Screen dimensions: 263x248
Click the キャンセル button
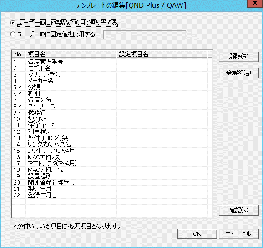(239, 234)
